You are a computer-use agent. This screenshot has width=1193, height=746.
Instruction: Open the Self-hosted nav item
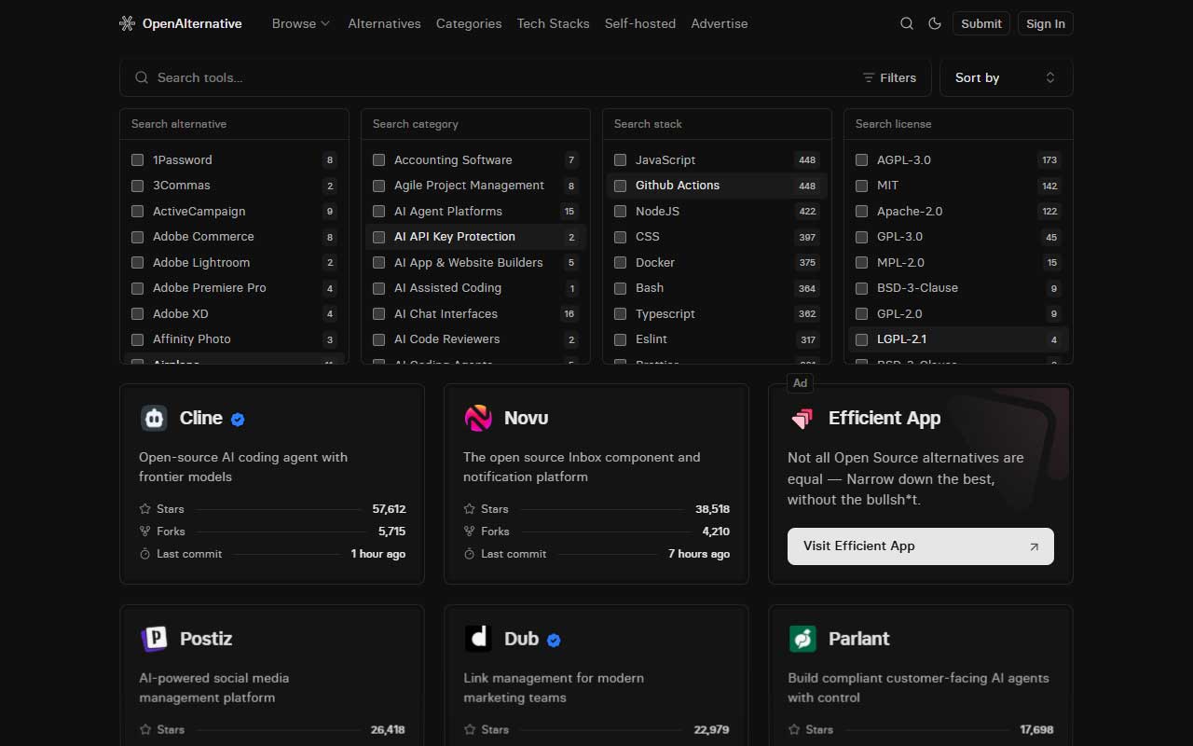pos(640,23)
